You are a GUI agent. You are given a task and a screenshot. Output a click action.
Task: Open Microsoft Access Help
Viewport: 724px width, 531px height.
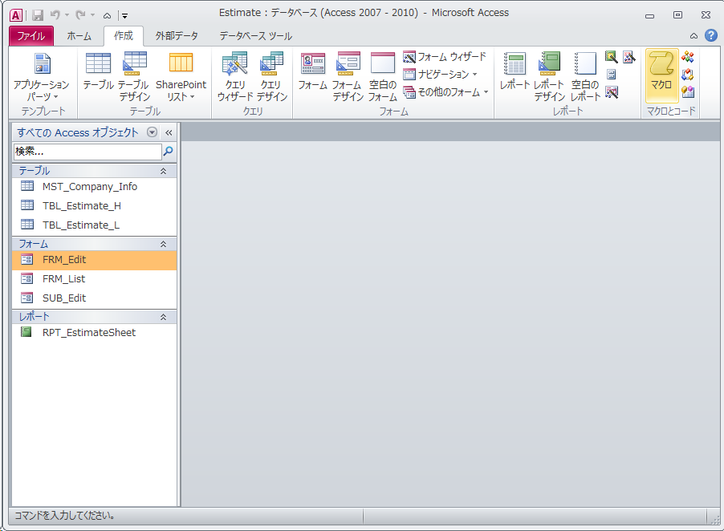tap(711, 35)
